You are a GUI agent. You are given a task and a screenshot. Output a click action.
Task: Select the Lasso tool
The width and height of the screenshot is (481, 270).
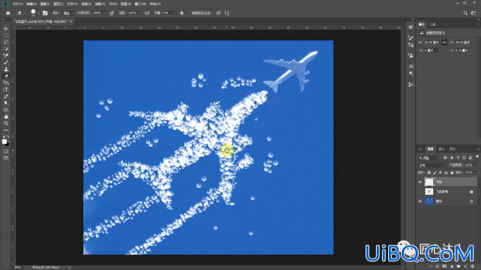[x=6, y=42]
